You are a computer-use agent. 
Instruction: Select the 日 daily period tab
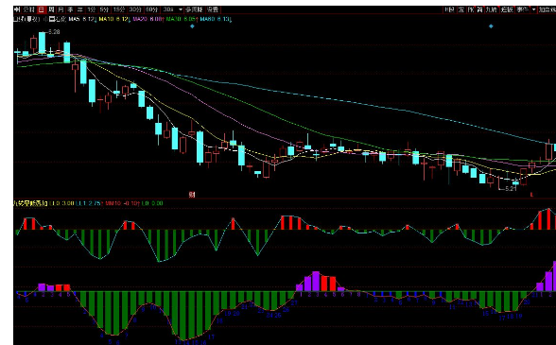tap(42, 9)
